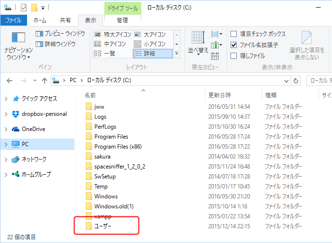Enable 項目チェック ボックス option
This screenshot has height=243, width=332.
233,34
